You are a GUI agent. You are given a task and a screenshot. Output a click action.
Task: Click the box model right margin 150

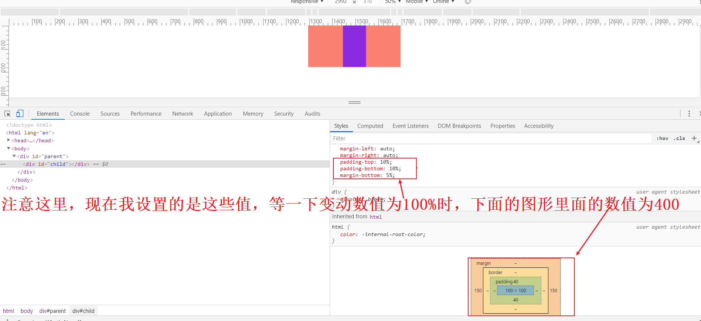point(554,291)
